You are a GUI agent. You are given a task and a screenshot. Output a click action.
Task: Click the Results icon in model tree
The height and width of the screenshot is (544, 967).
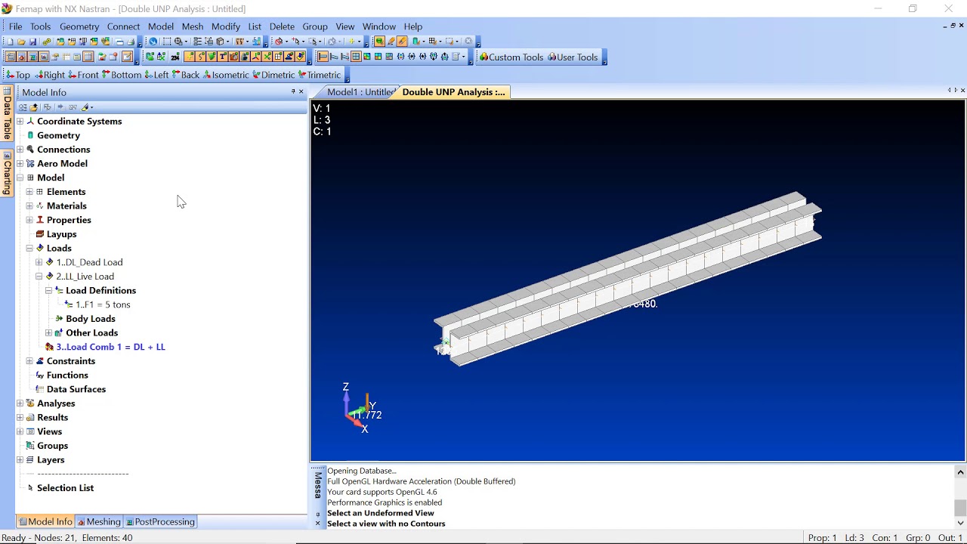coord(30,417)
